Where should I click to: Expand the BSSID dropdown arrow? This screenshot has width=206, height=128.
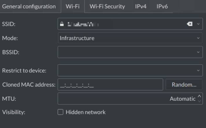click(x=198, y=52)
